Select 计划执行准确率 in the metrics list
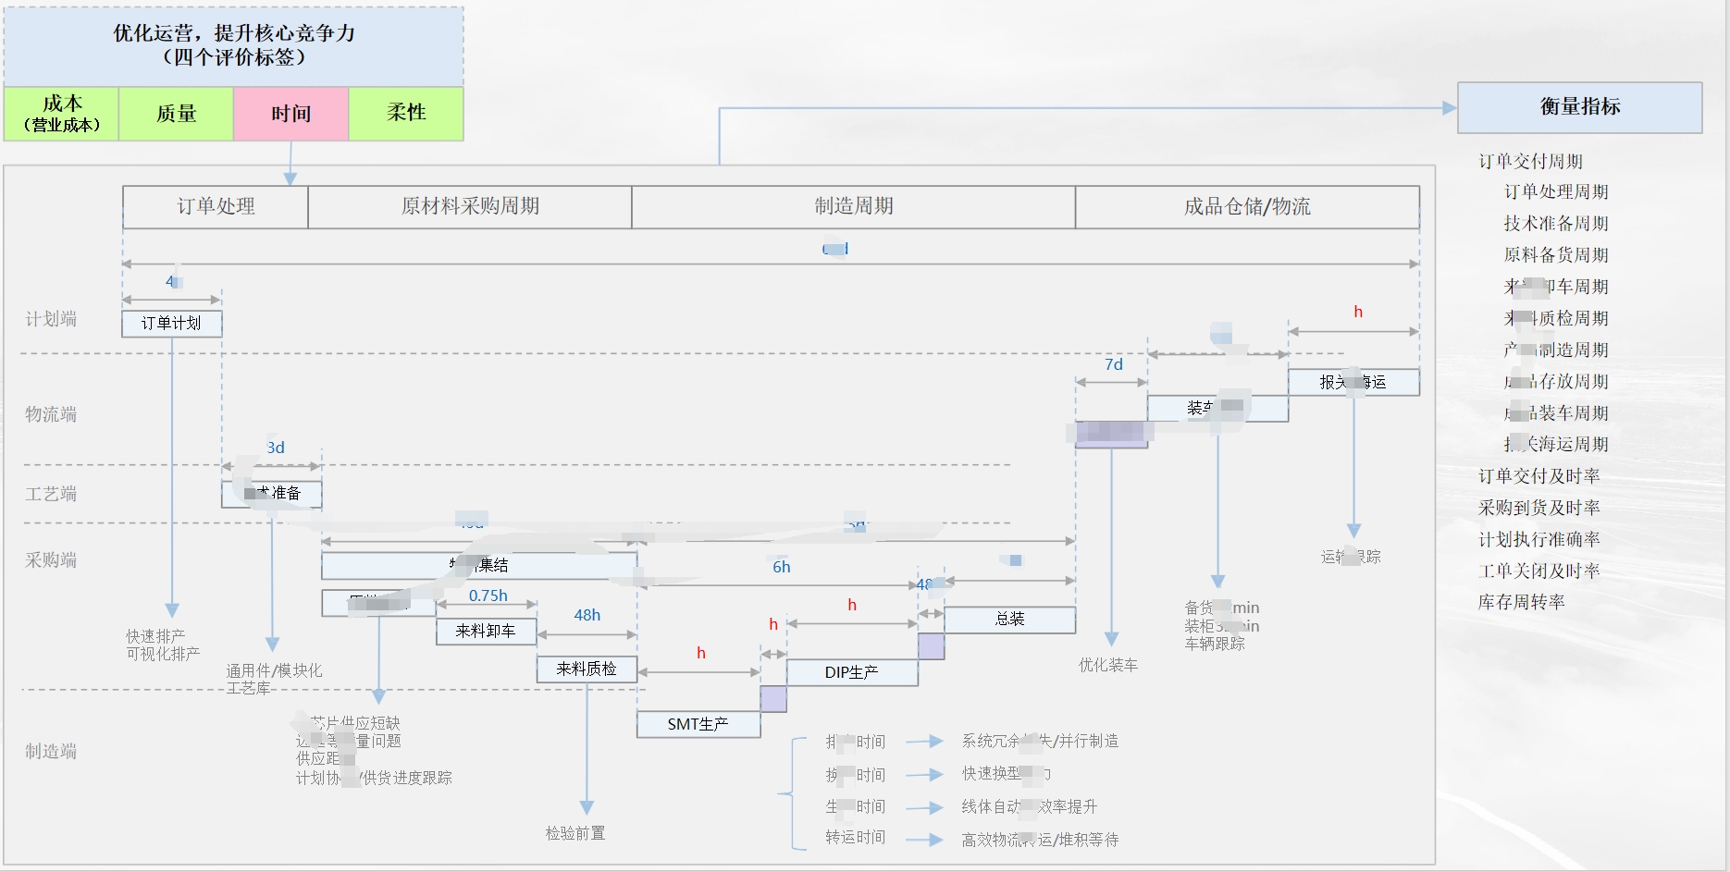1730x872 pixels. pyautogui.click(x=1539, y=539)
